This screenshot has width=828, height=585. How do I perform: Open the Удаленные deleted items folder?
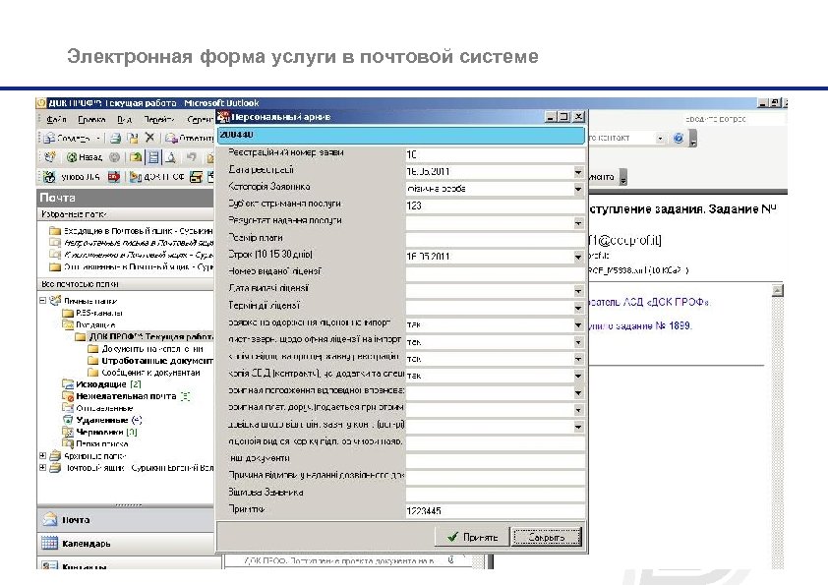[102, 420]
